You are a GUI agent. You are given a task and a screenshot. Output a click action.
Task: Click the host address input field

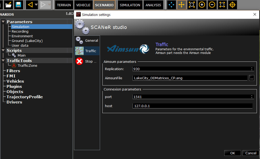[193, 106]
